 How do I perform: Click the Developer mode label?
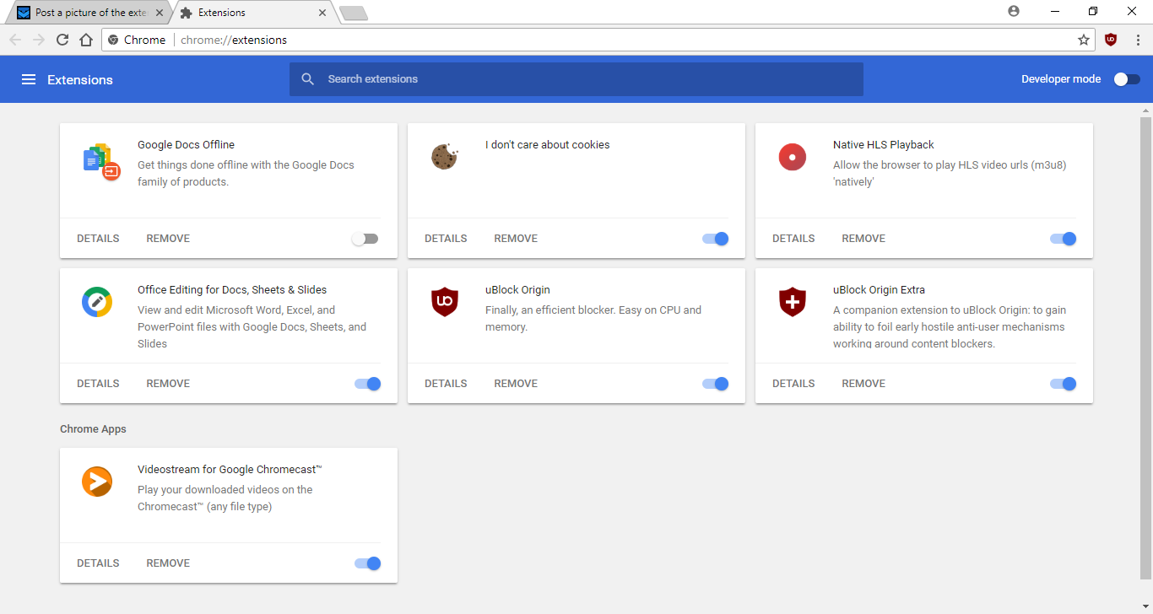1061,79
